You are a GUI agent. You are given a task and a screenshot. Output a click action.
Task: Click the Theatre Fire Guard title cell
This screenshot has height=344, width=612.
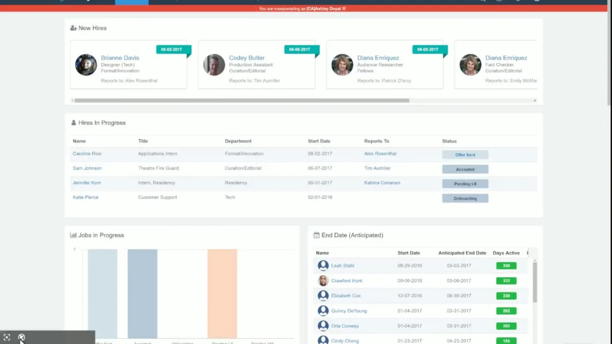click(159, 168)
